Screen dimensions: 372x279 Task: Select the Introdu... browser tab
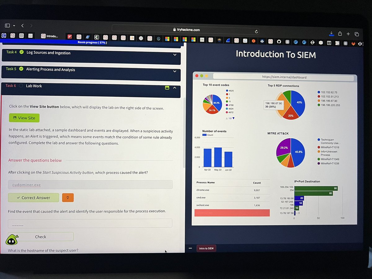point(51,36)
